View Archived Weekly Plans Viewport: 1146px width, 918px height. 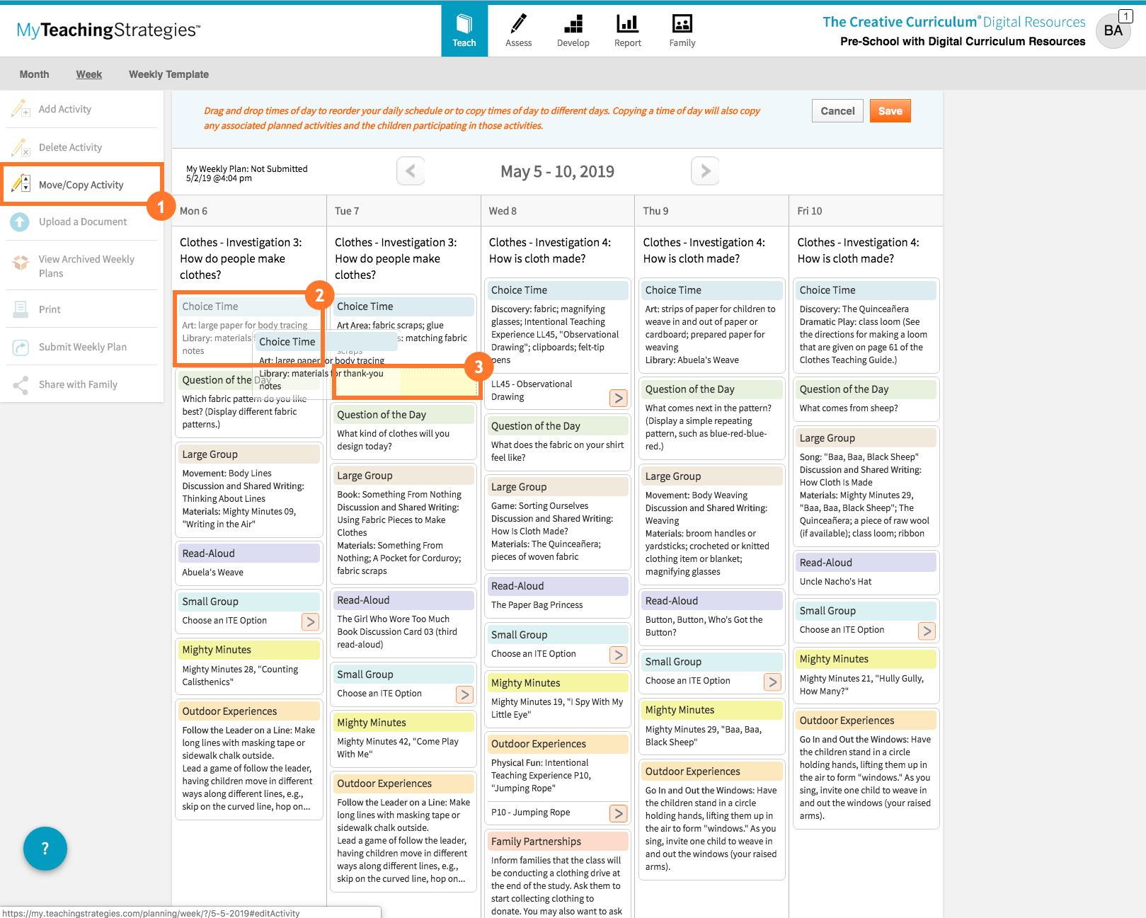click(86, 265)
